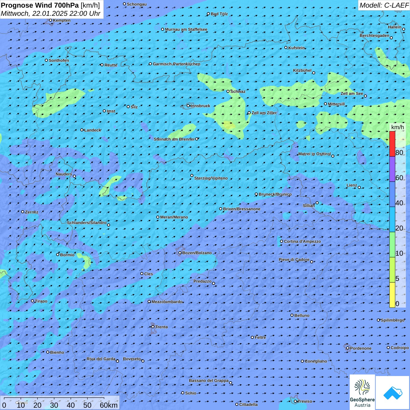Select the Kempten location marker
410x410 pixels.
[51, 20]
